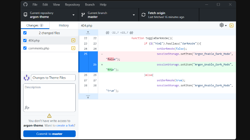Select the comments.php file row
Viewport: 250px width, 140px height.
49,48
